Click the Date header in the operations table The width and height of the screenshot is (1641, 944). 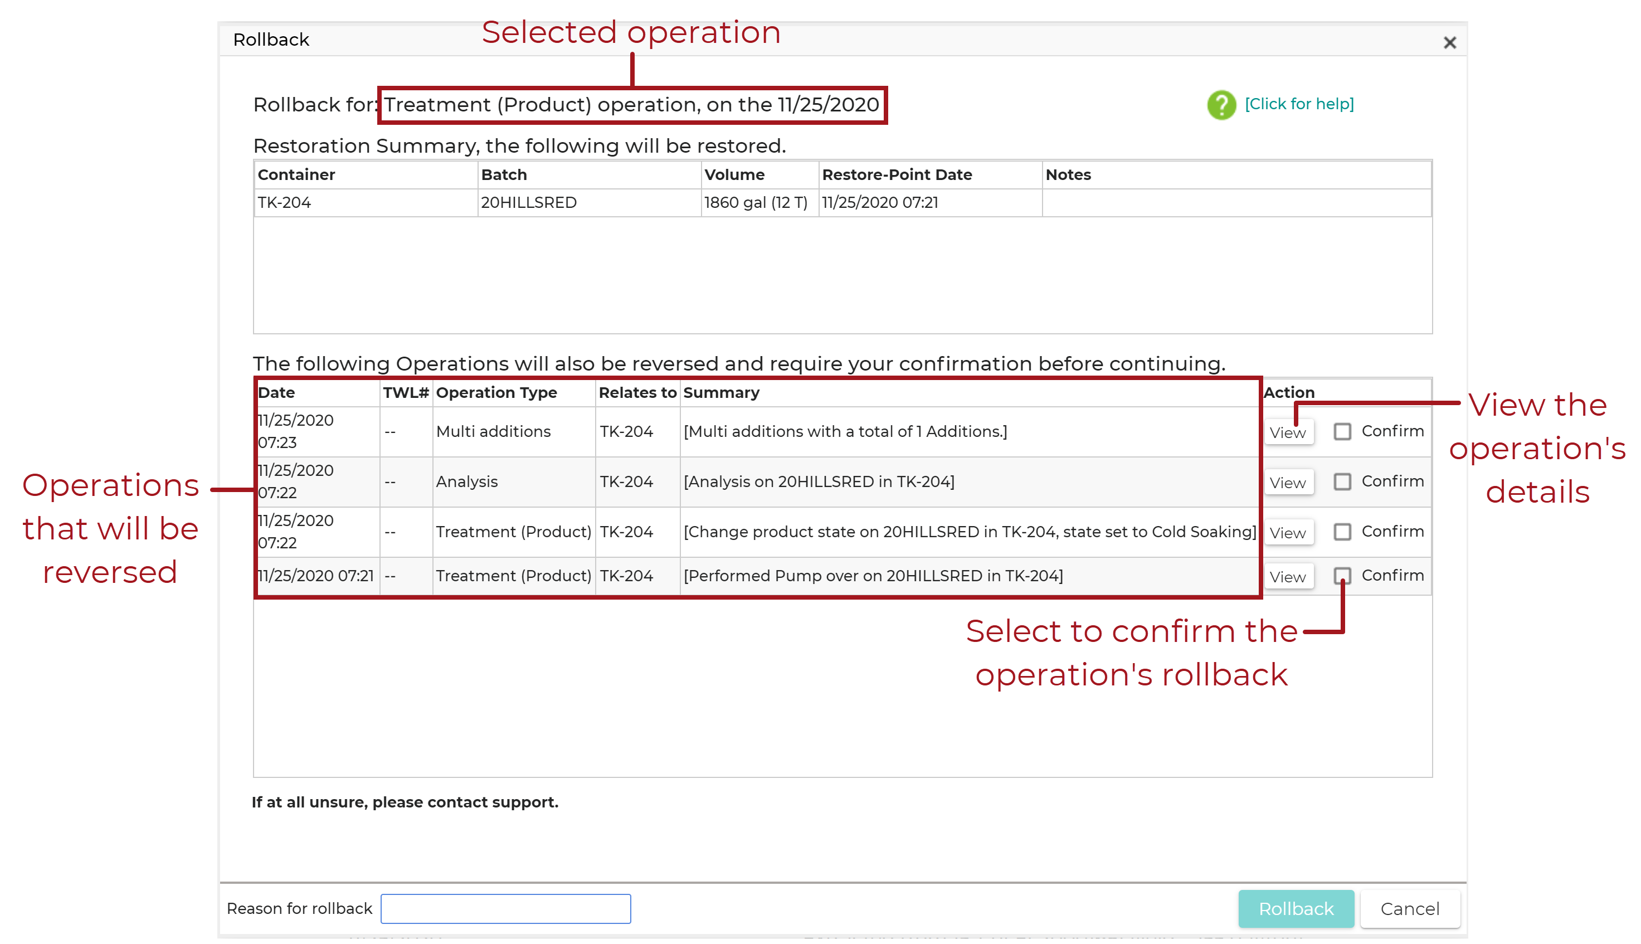pos(318,393)
